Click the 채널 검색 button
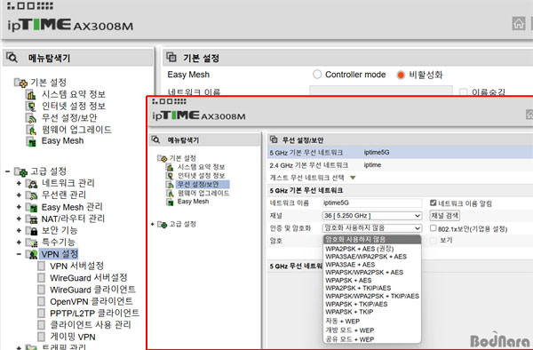This screenshot has height=350, width=533. 445,216
